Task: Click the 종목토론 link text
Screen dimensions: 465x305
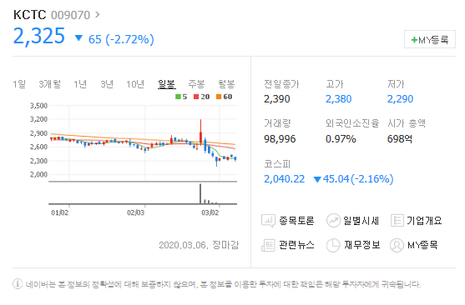Action: pyautogui.click(x=296, y=221)
